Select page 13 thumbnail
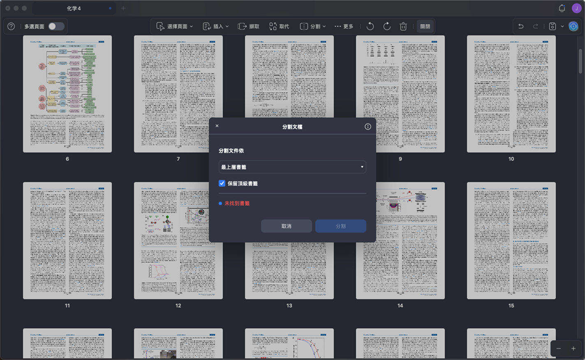The width and height of the screenshot is (585, 360). point(289,270)
